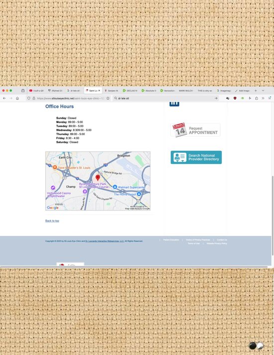Viewport: 274px width, 355px height.
Task: Click the page vertical scrollbar
Action: [x=273, y=215]
